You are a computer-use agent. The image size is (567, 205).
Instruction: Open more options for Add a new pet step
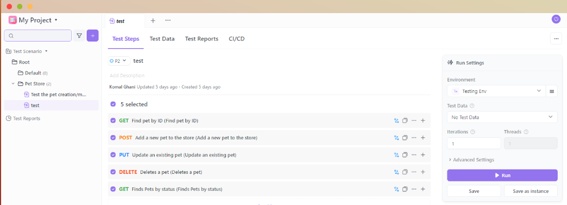[414, 138]
